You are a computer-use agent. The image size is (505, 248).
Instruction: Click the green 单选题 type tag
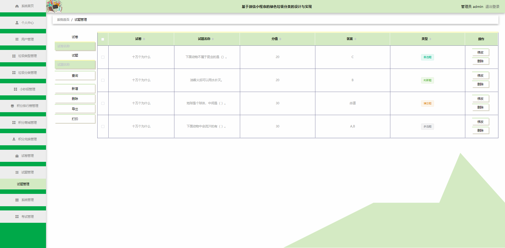tap(427, 57)
